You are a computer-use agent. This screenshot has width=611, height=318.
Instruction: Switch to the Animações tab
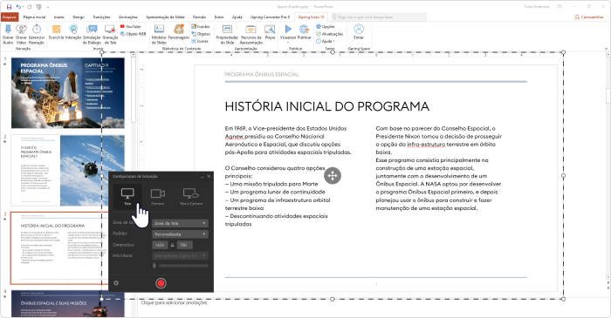127,17
